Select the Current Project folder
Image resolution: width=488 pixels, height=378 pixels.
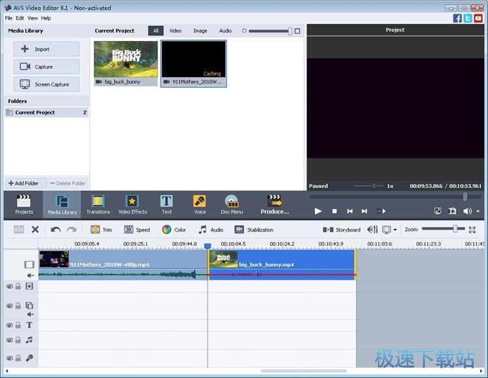point(47,113)
